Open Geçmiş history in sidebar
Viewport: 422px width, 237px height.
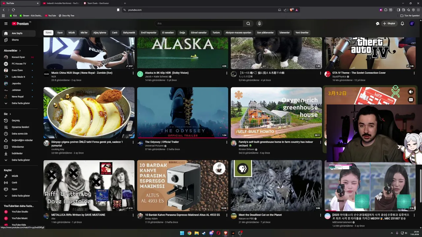click(x=19, y=120)
